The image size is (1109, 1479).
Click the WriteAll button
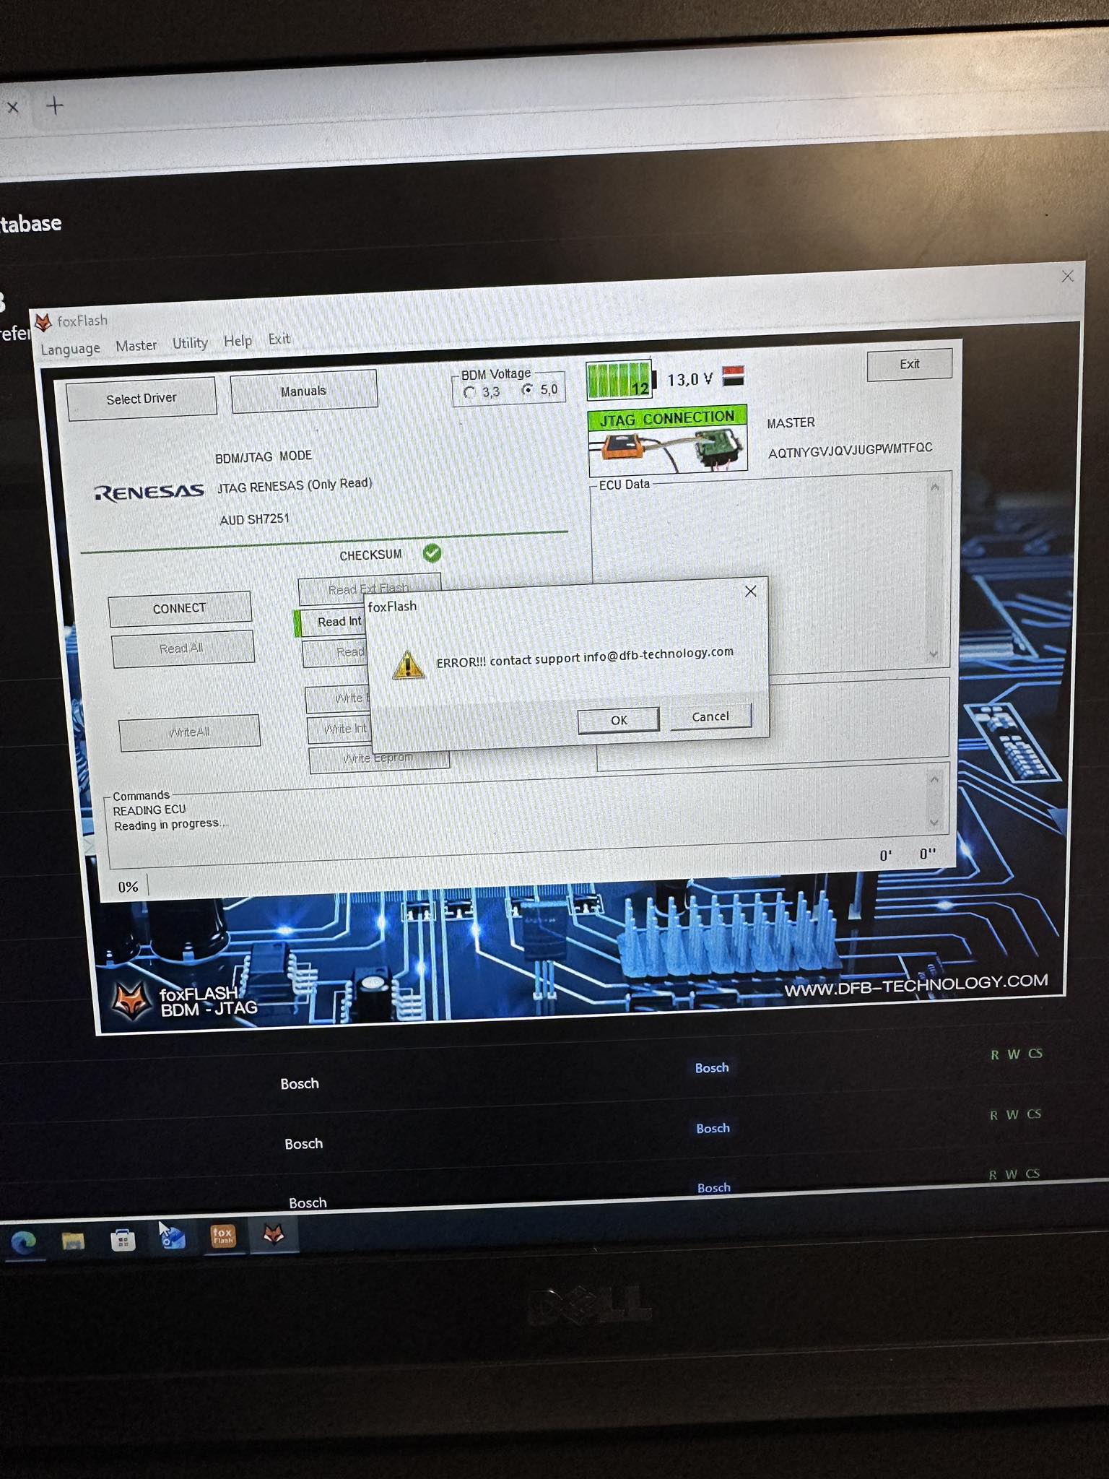coord(189,732)
